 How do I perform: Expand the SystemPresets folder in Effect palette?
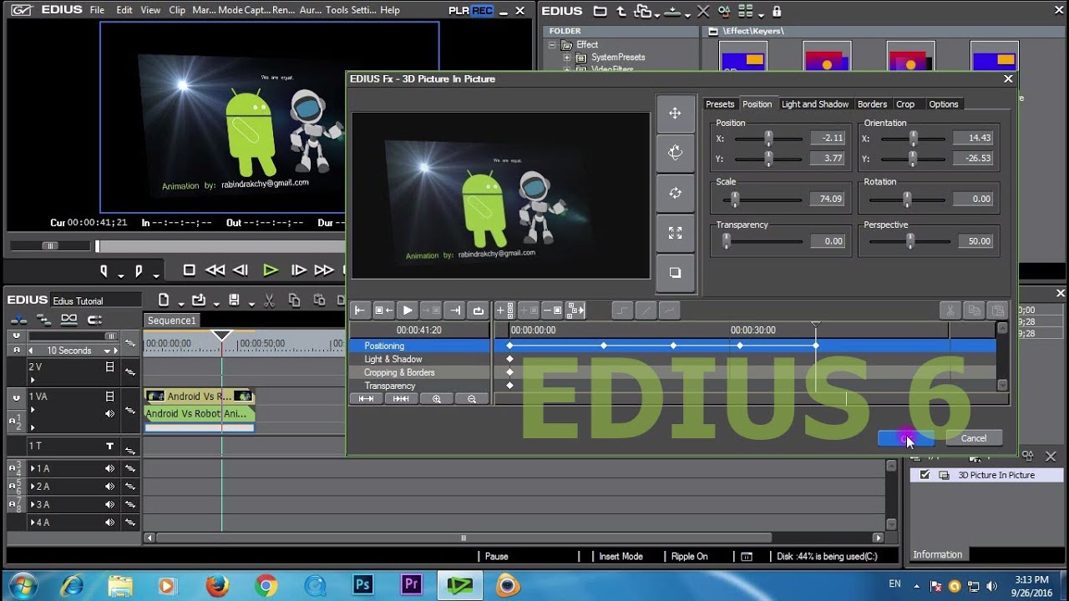click(567, 58)
